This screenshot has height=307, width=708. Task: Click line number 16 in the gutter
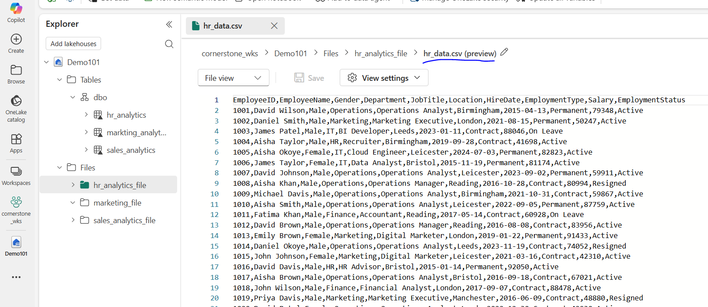tap(214, 256)
